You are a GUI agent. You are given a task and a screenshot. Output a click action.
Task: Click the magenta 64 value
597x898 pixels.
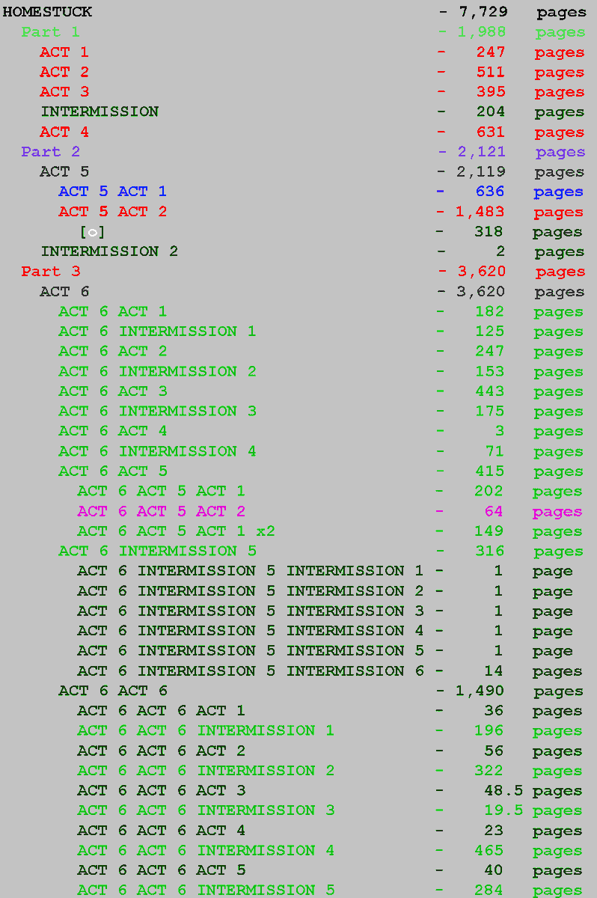pyautogui.click(x=494, y=511)
